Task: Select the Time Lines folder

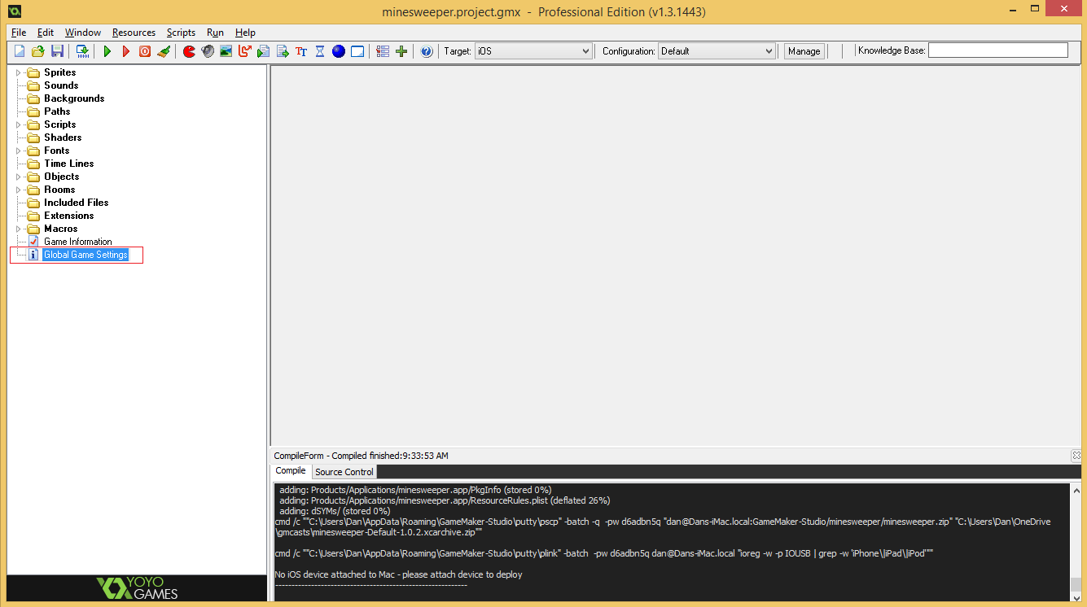Action: coord(69,164)
